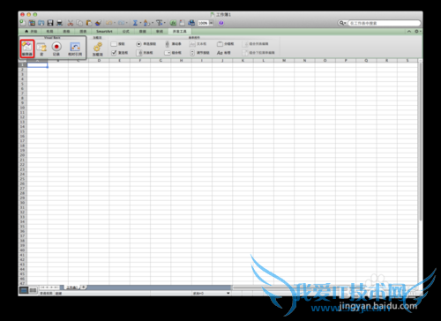
Task: Open the Toolbox toolbar icon
Action: click(183, 23)
